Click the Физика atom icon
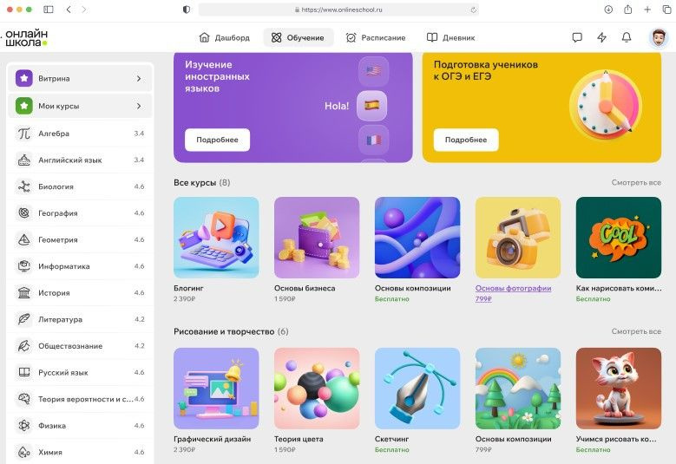 pyautogui.click(x=23, y=426)
